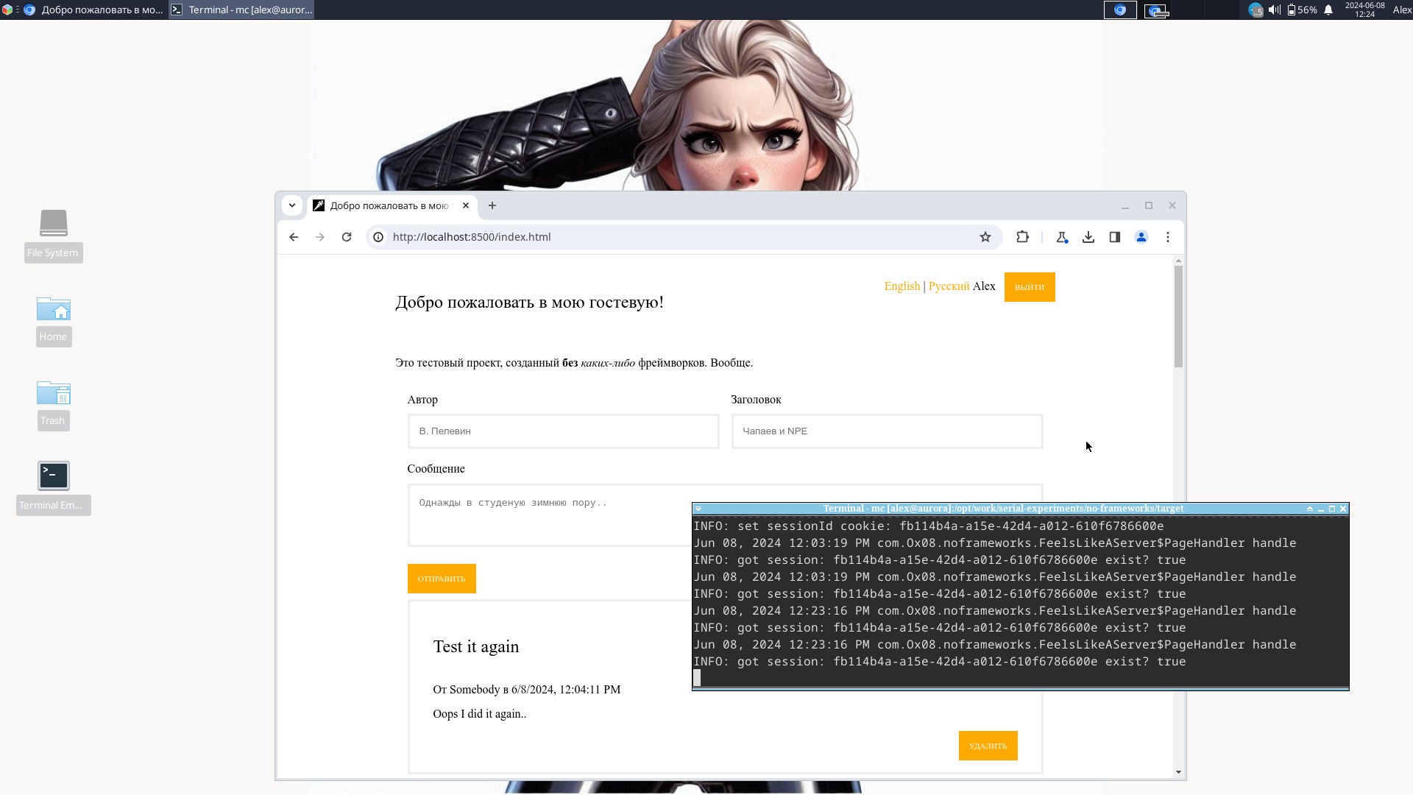Open Home folder desktop icon
1413x795 pixels.
click(53, 320)
